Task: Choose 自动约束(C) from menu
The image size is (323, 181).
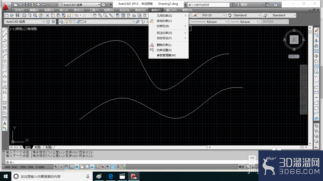Action: point(169,21)
